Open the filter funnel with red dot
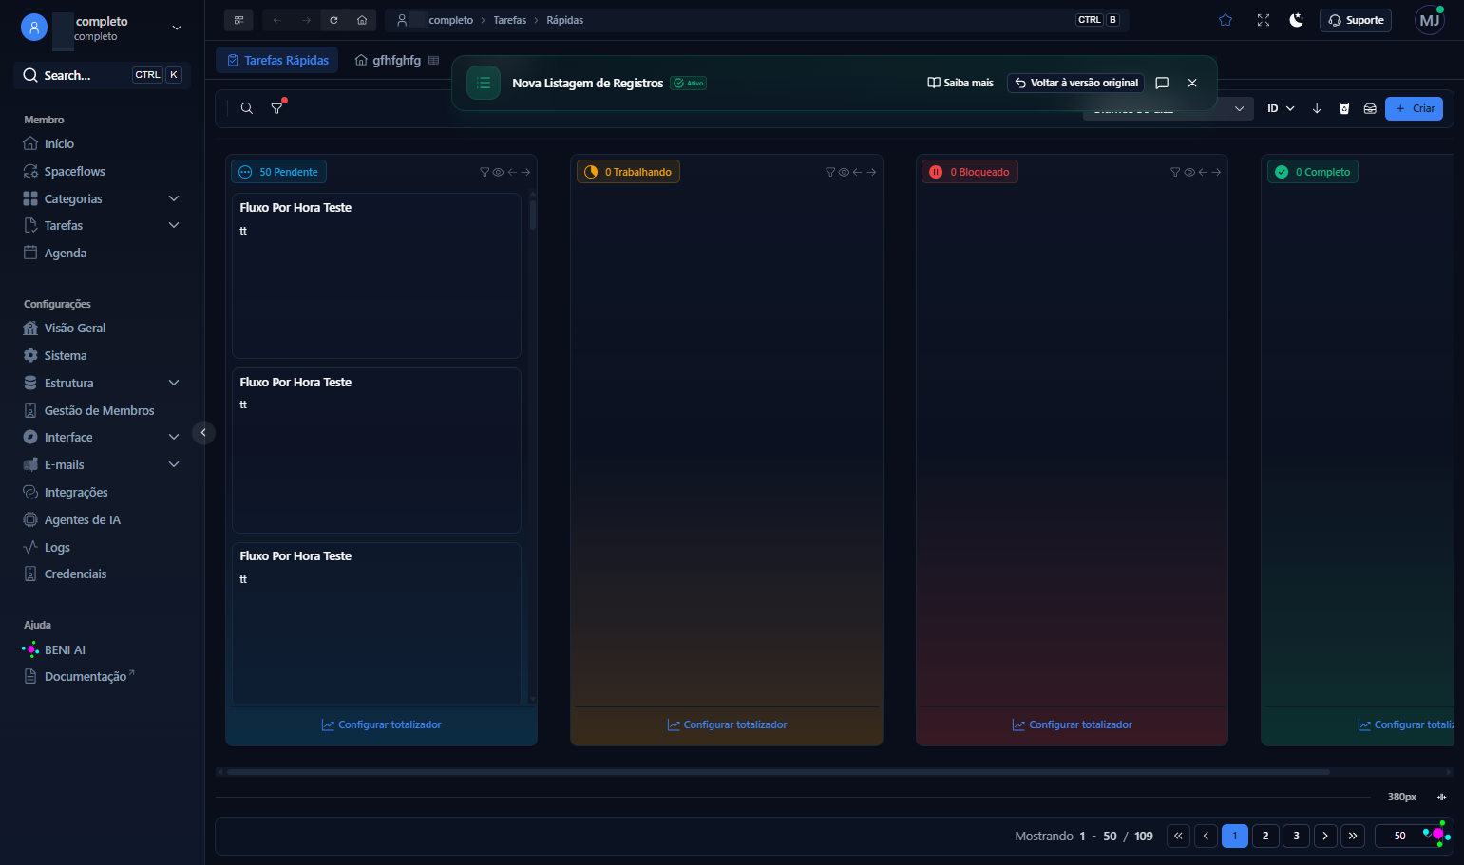 click(x=277, y=108)
